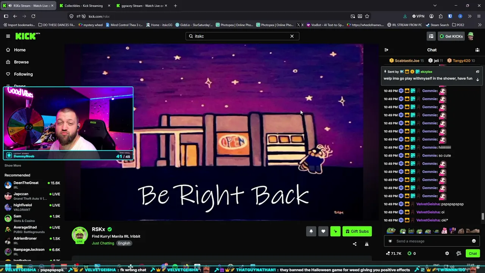Image resolution: width=485 pixels, height=273 pixels.
Task: Open the browser application menu
Action: tap(479, 16)
